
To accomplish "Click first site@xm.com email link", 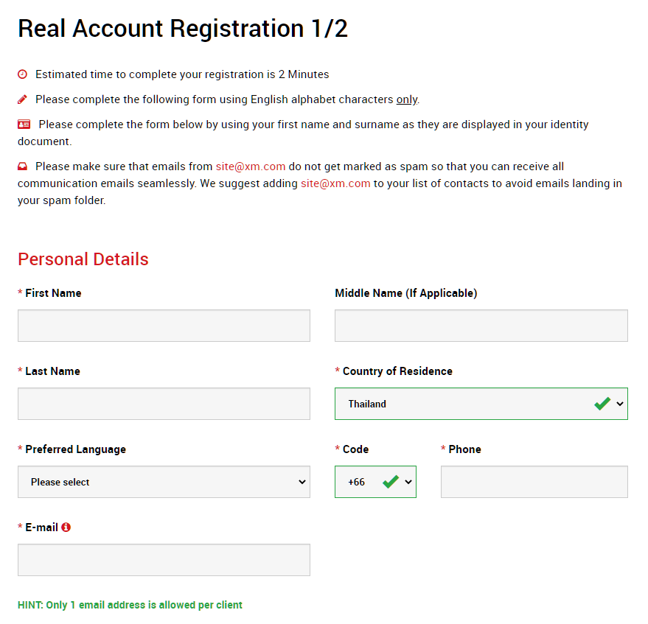I will (251, 166).
